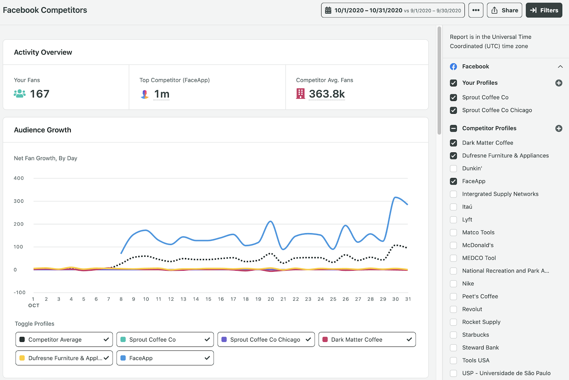Check National Recreation and Park A... checkbox

coord(453,271)
